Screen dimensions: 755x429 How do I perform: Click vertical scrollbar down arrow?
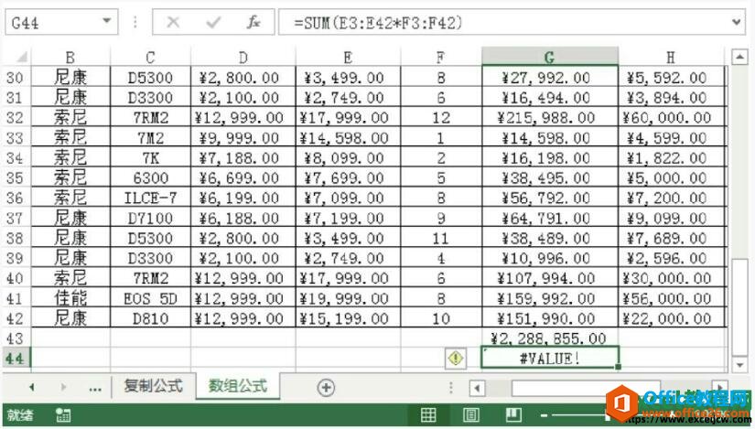coord(739,365)
